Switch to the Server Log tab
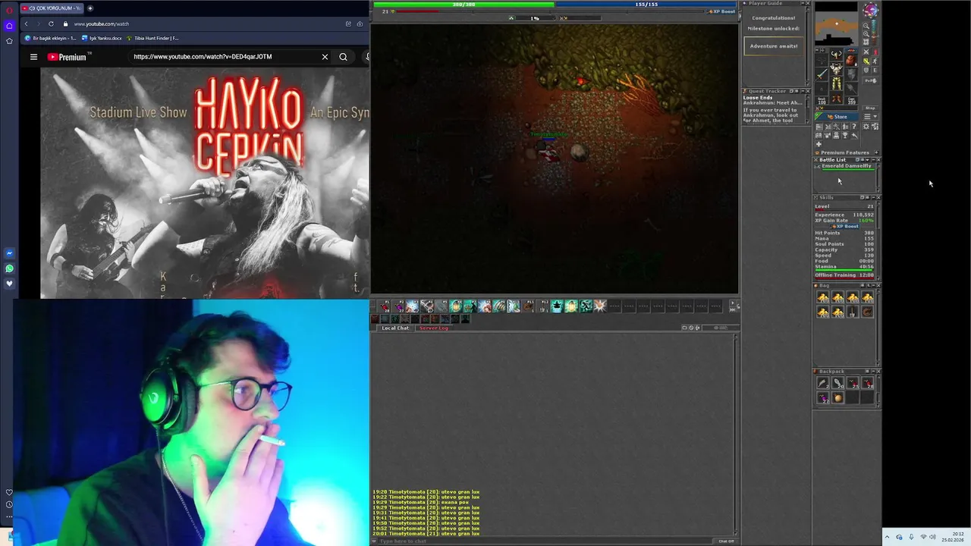Screen dimensions: 971x546 (434, 328)
